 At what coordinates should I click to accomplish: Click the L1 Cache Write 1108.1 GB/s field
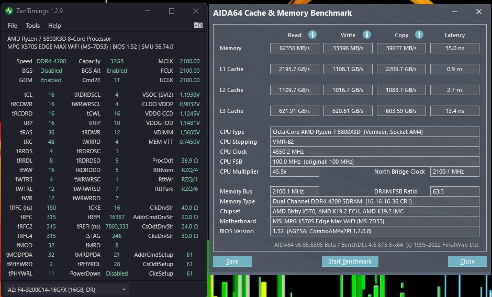point(348,69)
